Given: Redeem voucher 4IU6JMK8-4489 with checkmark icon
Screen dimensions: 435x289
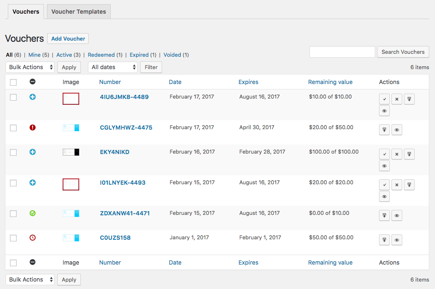Looking at the screenshot, I should coord(384,99).
